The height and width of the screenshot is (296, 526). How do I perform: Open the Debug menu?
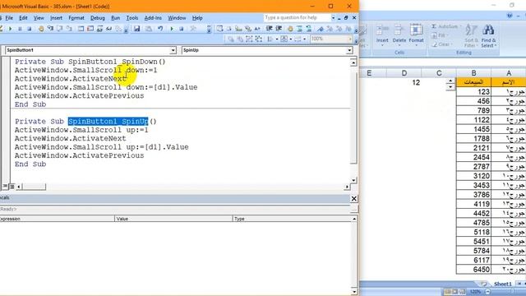tap(98, 18)
